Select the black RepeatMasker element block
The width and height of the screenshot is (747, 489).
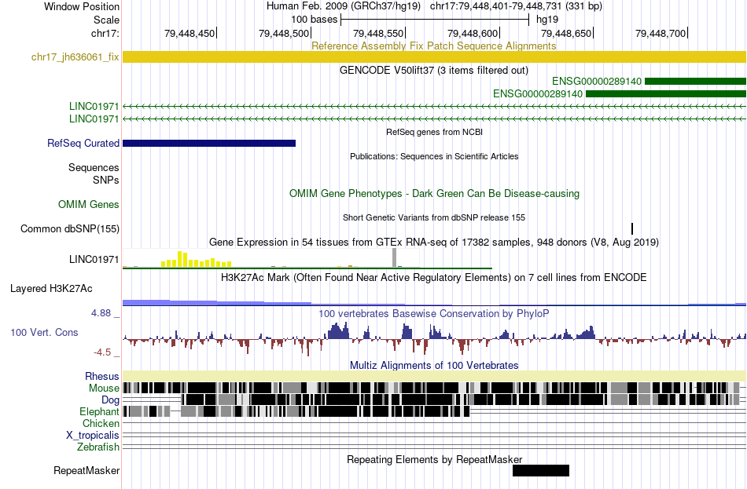pos(541,470)
